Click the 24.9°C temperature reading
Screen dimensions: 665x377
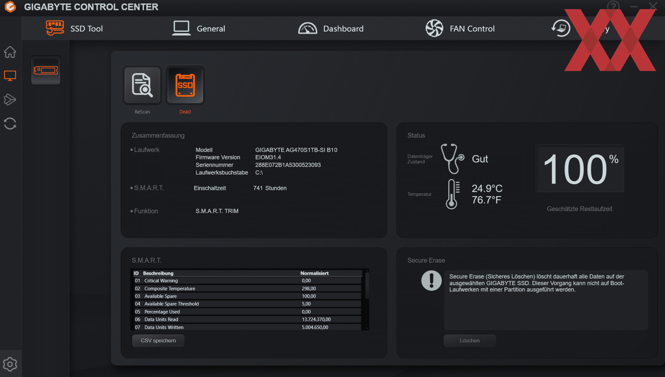point(487,188)
